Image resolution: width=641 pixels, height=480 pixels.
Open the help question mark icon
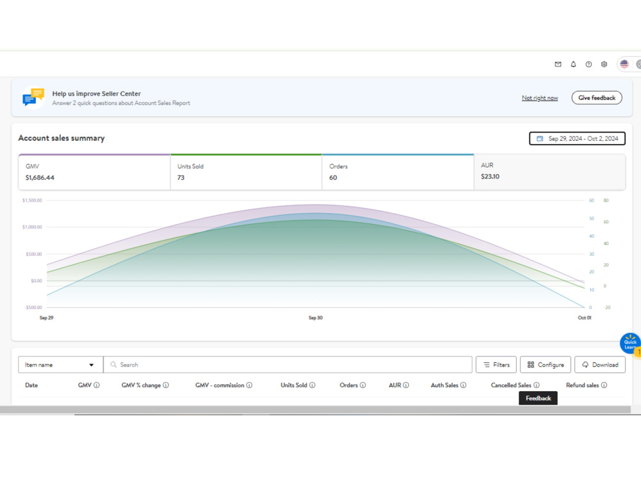[588, 64]
